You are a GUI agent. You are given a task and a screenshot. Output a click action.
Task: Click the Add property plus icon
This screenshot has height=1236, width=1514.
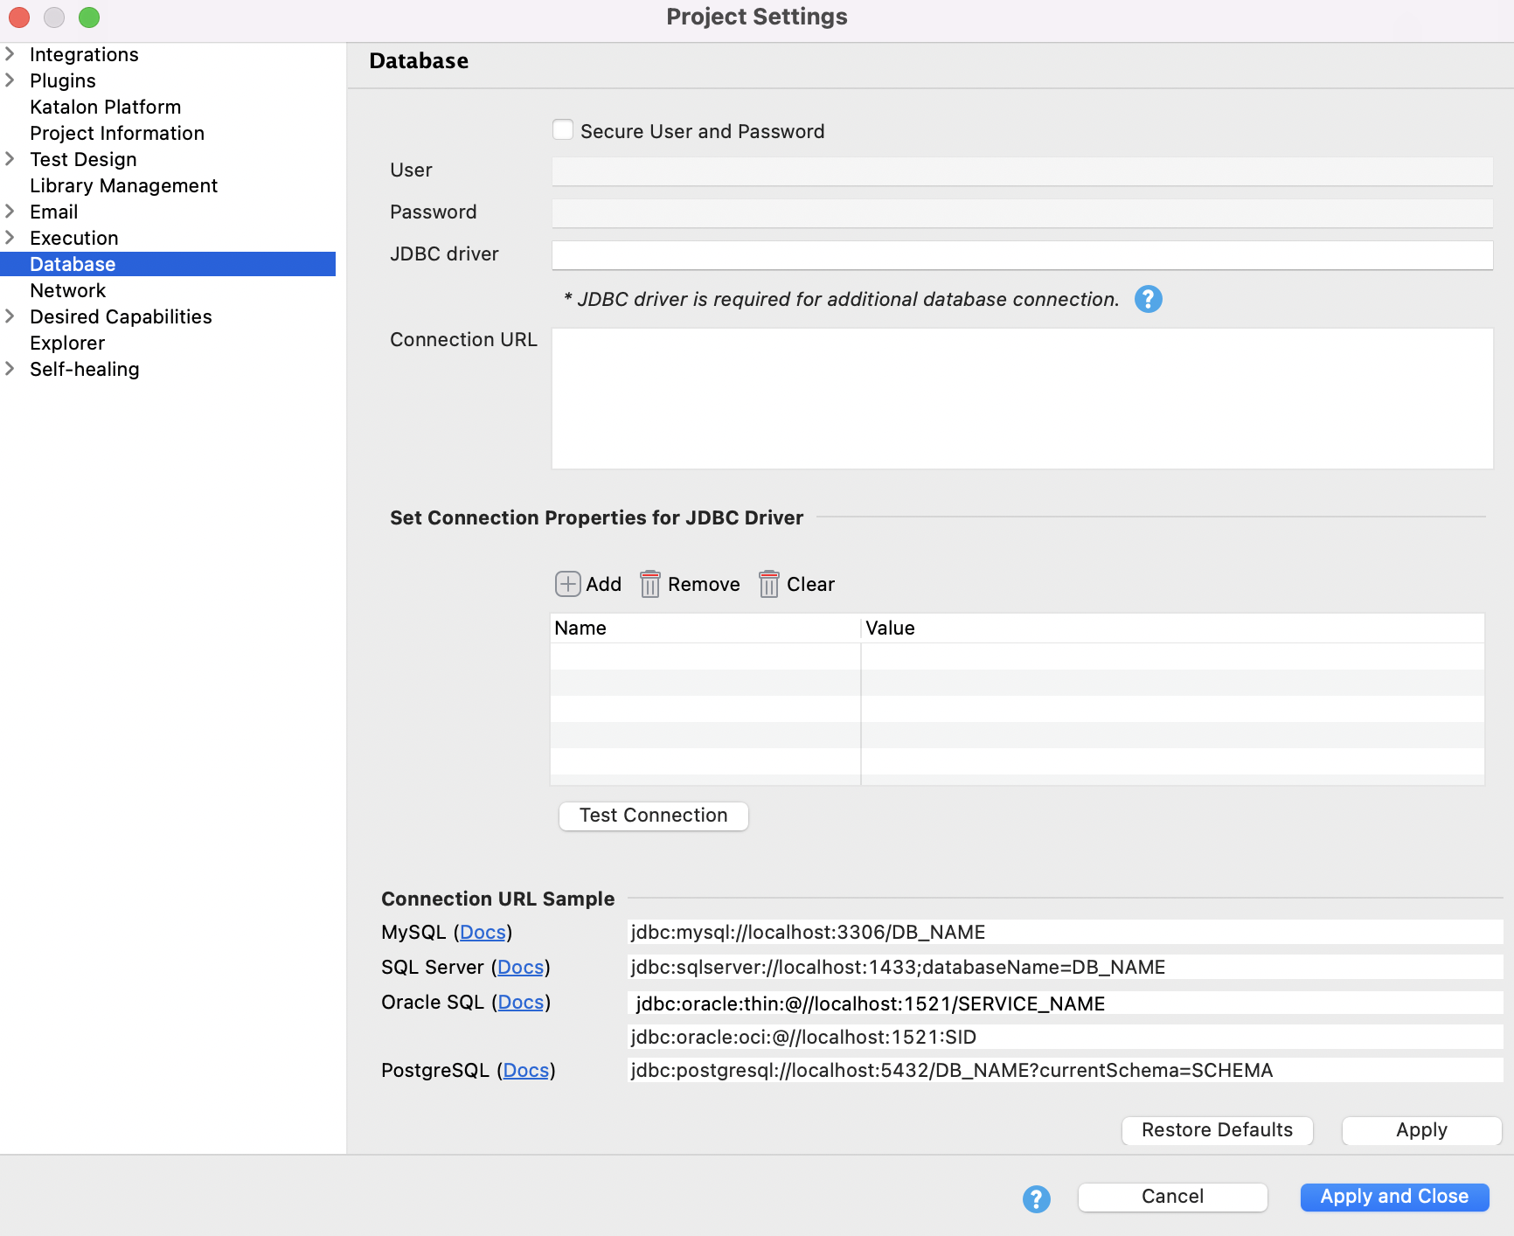coord(567,584)
